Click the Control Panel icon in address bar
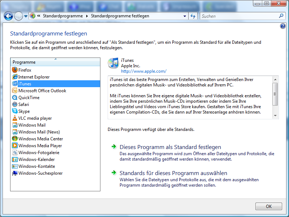 coord(33,16)
